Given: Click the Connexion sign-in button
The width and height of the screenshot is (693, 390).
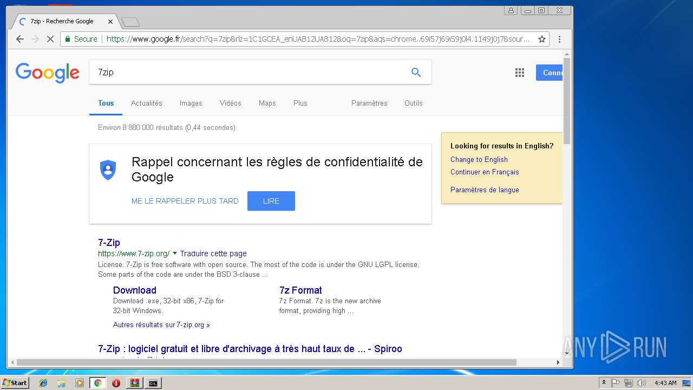Looking at the screenshot, I should click(x=549, y=73).
